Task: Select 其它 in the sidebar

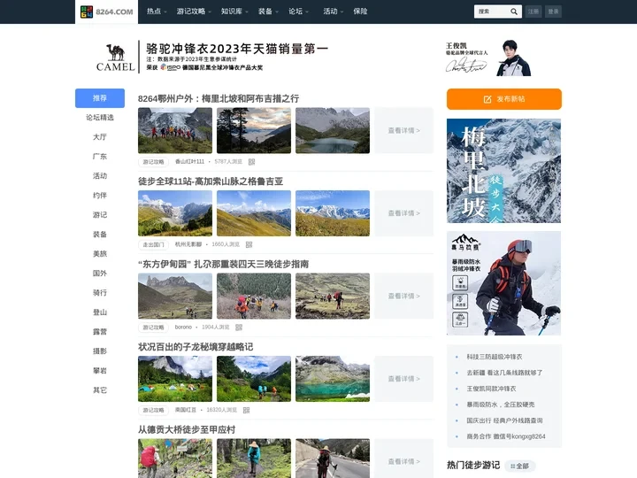Action: pos(100,390)
